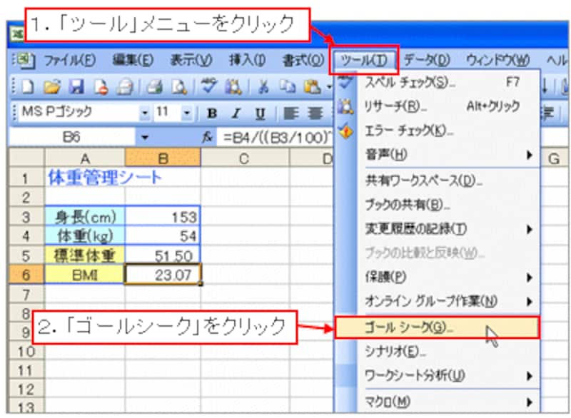This screenshot has height=418, width=571.
Task: Expand the ワークシート分析(U) submenu
Action: click(529, 376)
